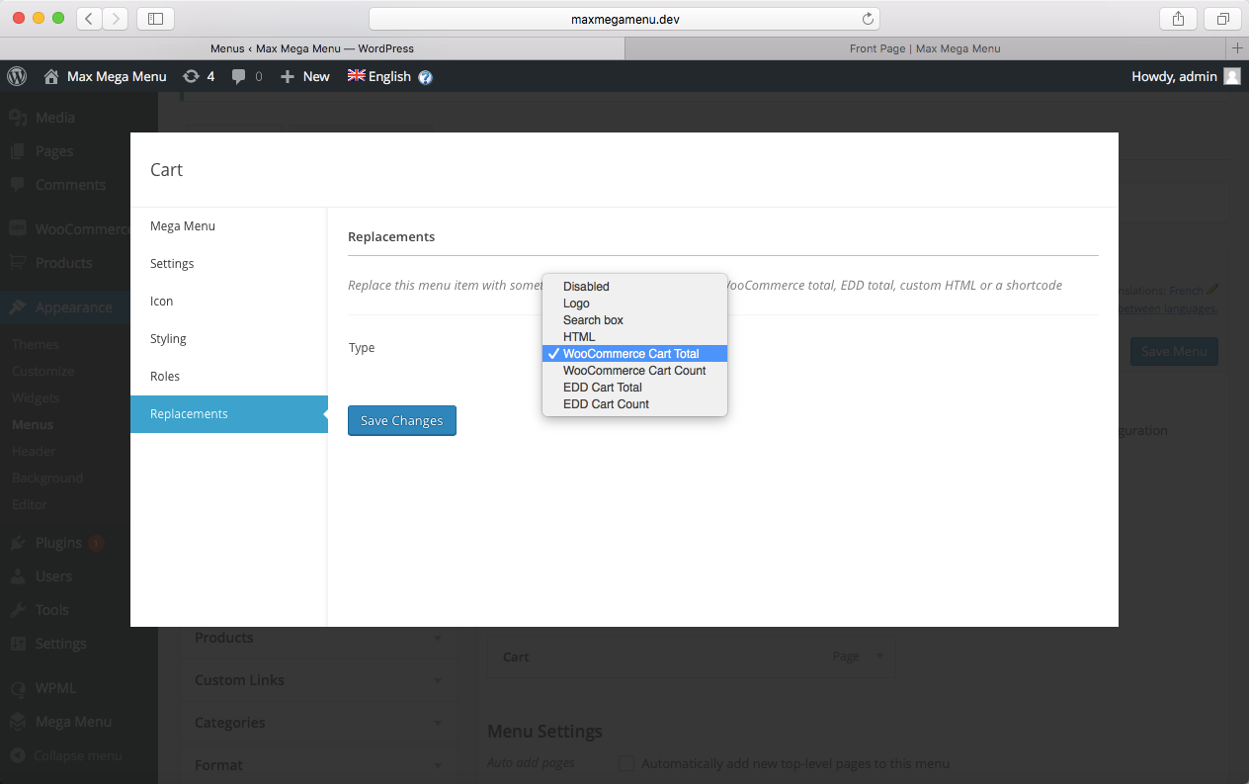Open Background under Appearance

click(47, 478)
